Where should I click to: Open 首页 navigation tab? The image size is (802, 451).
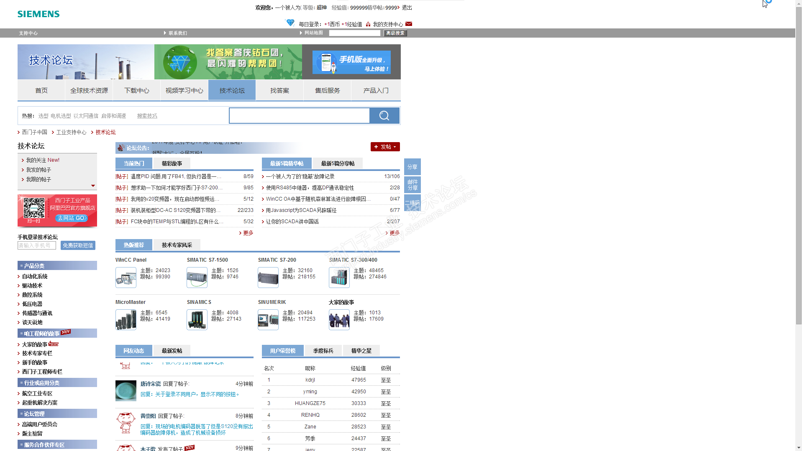(41, 90)
